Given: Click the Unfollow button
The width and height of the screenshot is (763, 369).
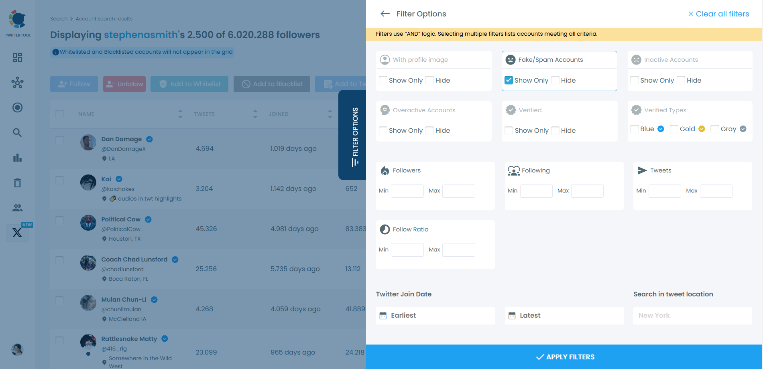Looking at the screenshot, I should 124,84.
